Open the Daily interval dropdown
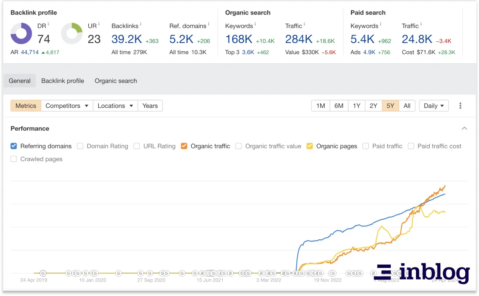479x296 pixels. (434, 106)
